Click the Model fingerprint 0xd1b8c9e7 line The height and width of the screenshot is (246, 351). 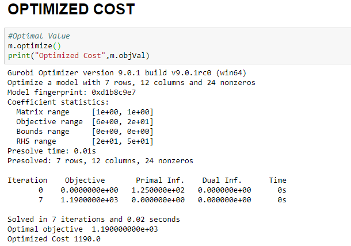[x=71, y=93]
